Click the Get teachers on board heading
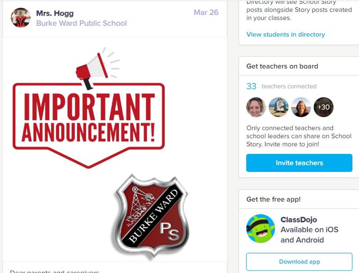Screen dimensions: 359x273 coord(282,66)
